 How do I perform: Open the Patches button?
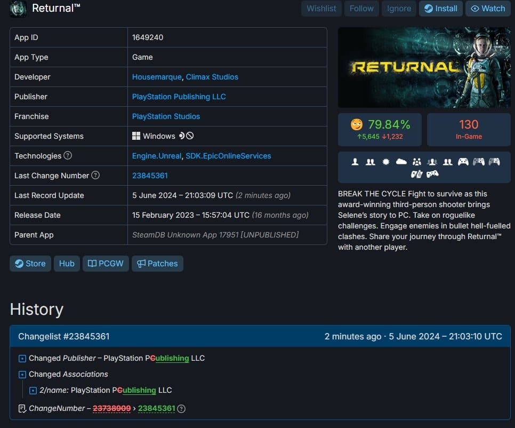tap(157, 264)
